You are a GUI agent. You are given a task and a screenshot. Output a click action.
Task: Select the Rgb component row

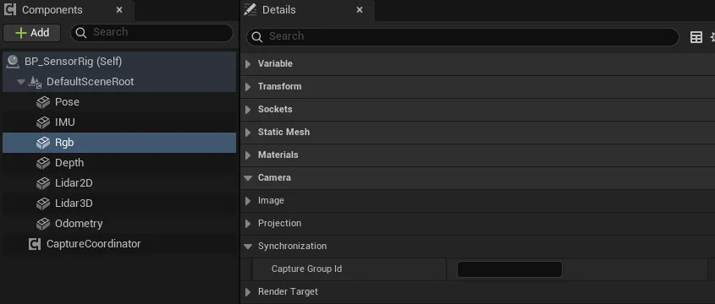tap(119, 143)
